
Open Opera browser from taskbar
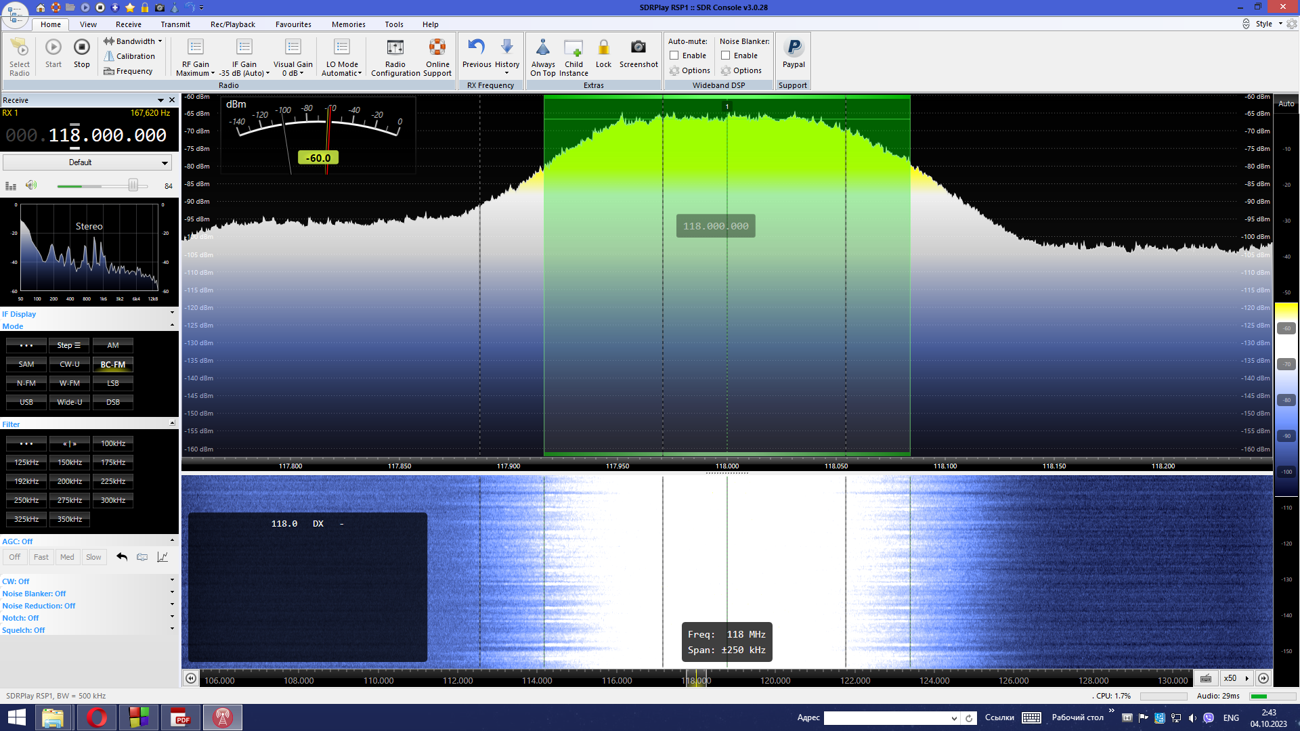97,717
